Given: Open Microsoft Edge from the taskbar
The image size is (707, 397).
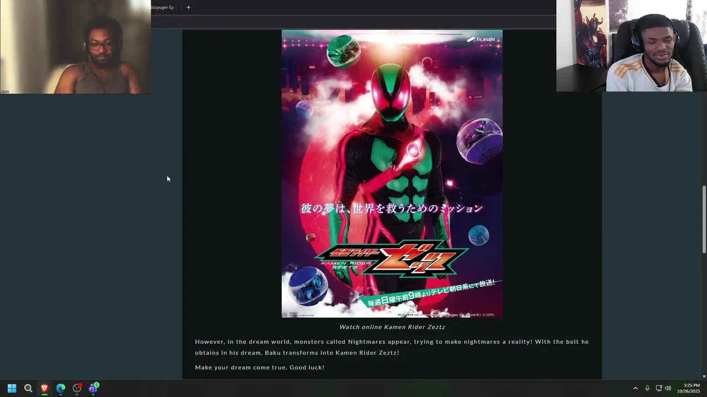Looking at the screenshot, I should coord(61,388).
